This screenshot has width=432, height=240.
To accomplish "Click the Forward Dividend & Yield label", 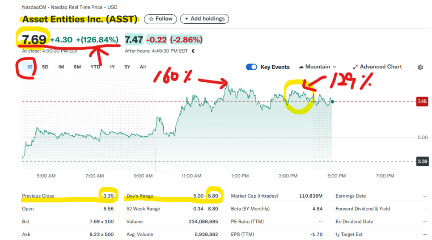I will (363, 209).
